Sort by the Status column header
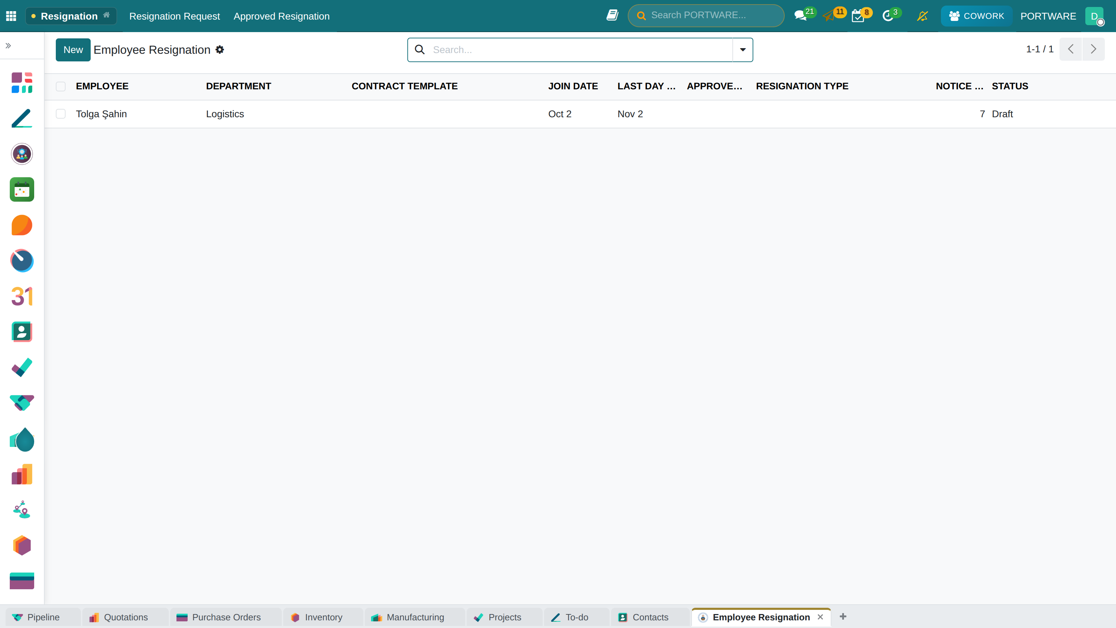Screen dimensions: 1116x628 click(1010, 86)
